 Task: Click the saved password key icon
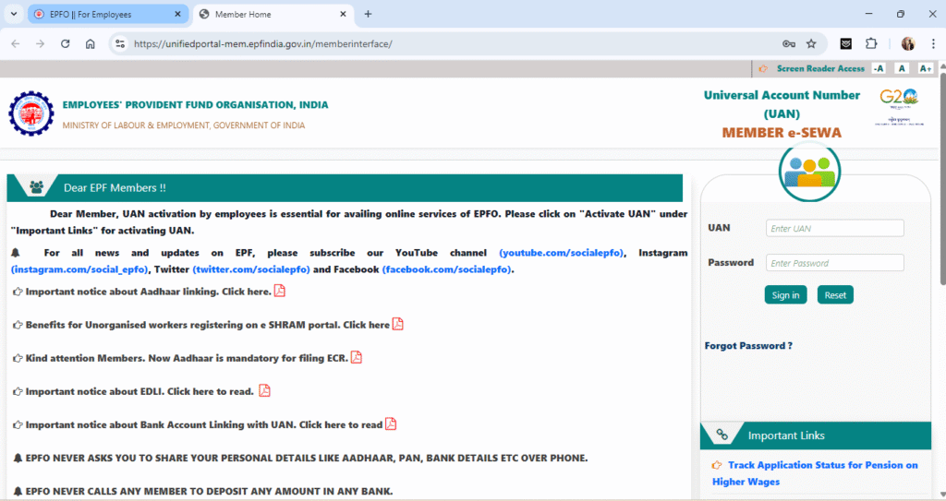point(788,43)
